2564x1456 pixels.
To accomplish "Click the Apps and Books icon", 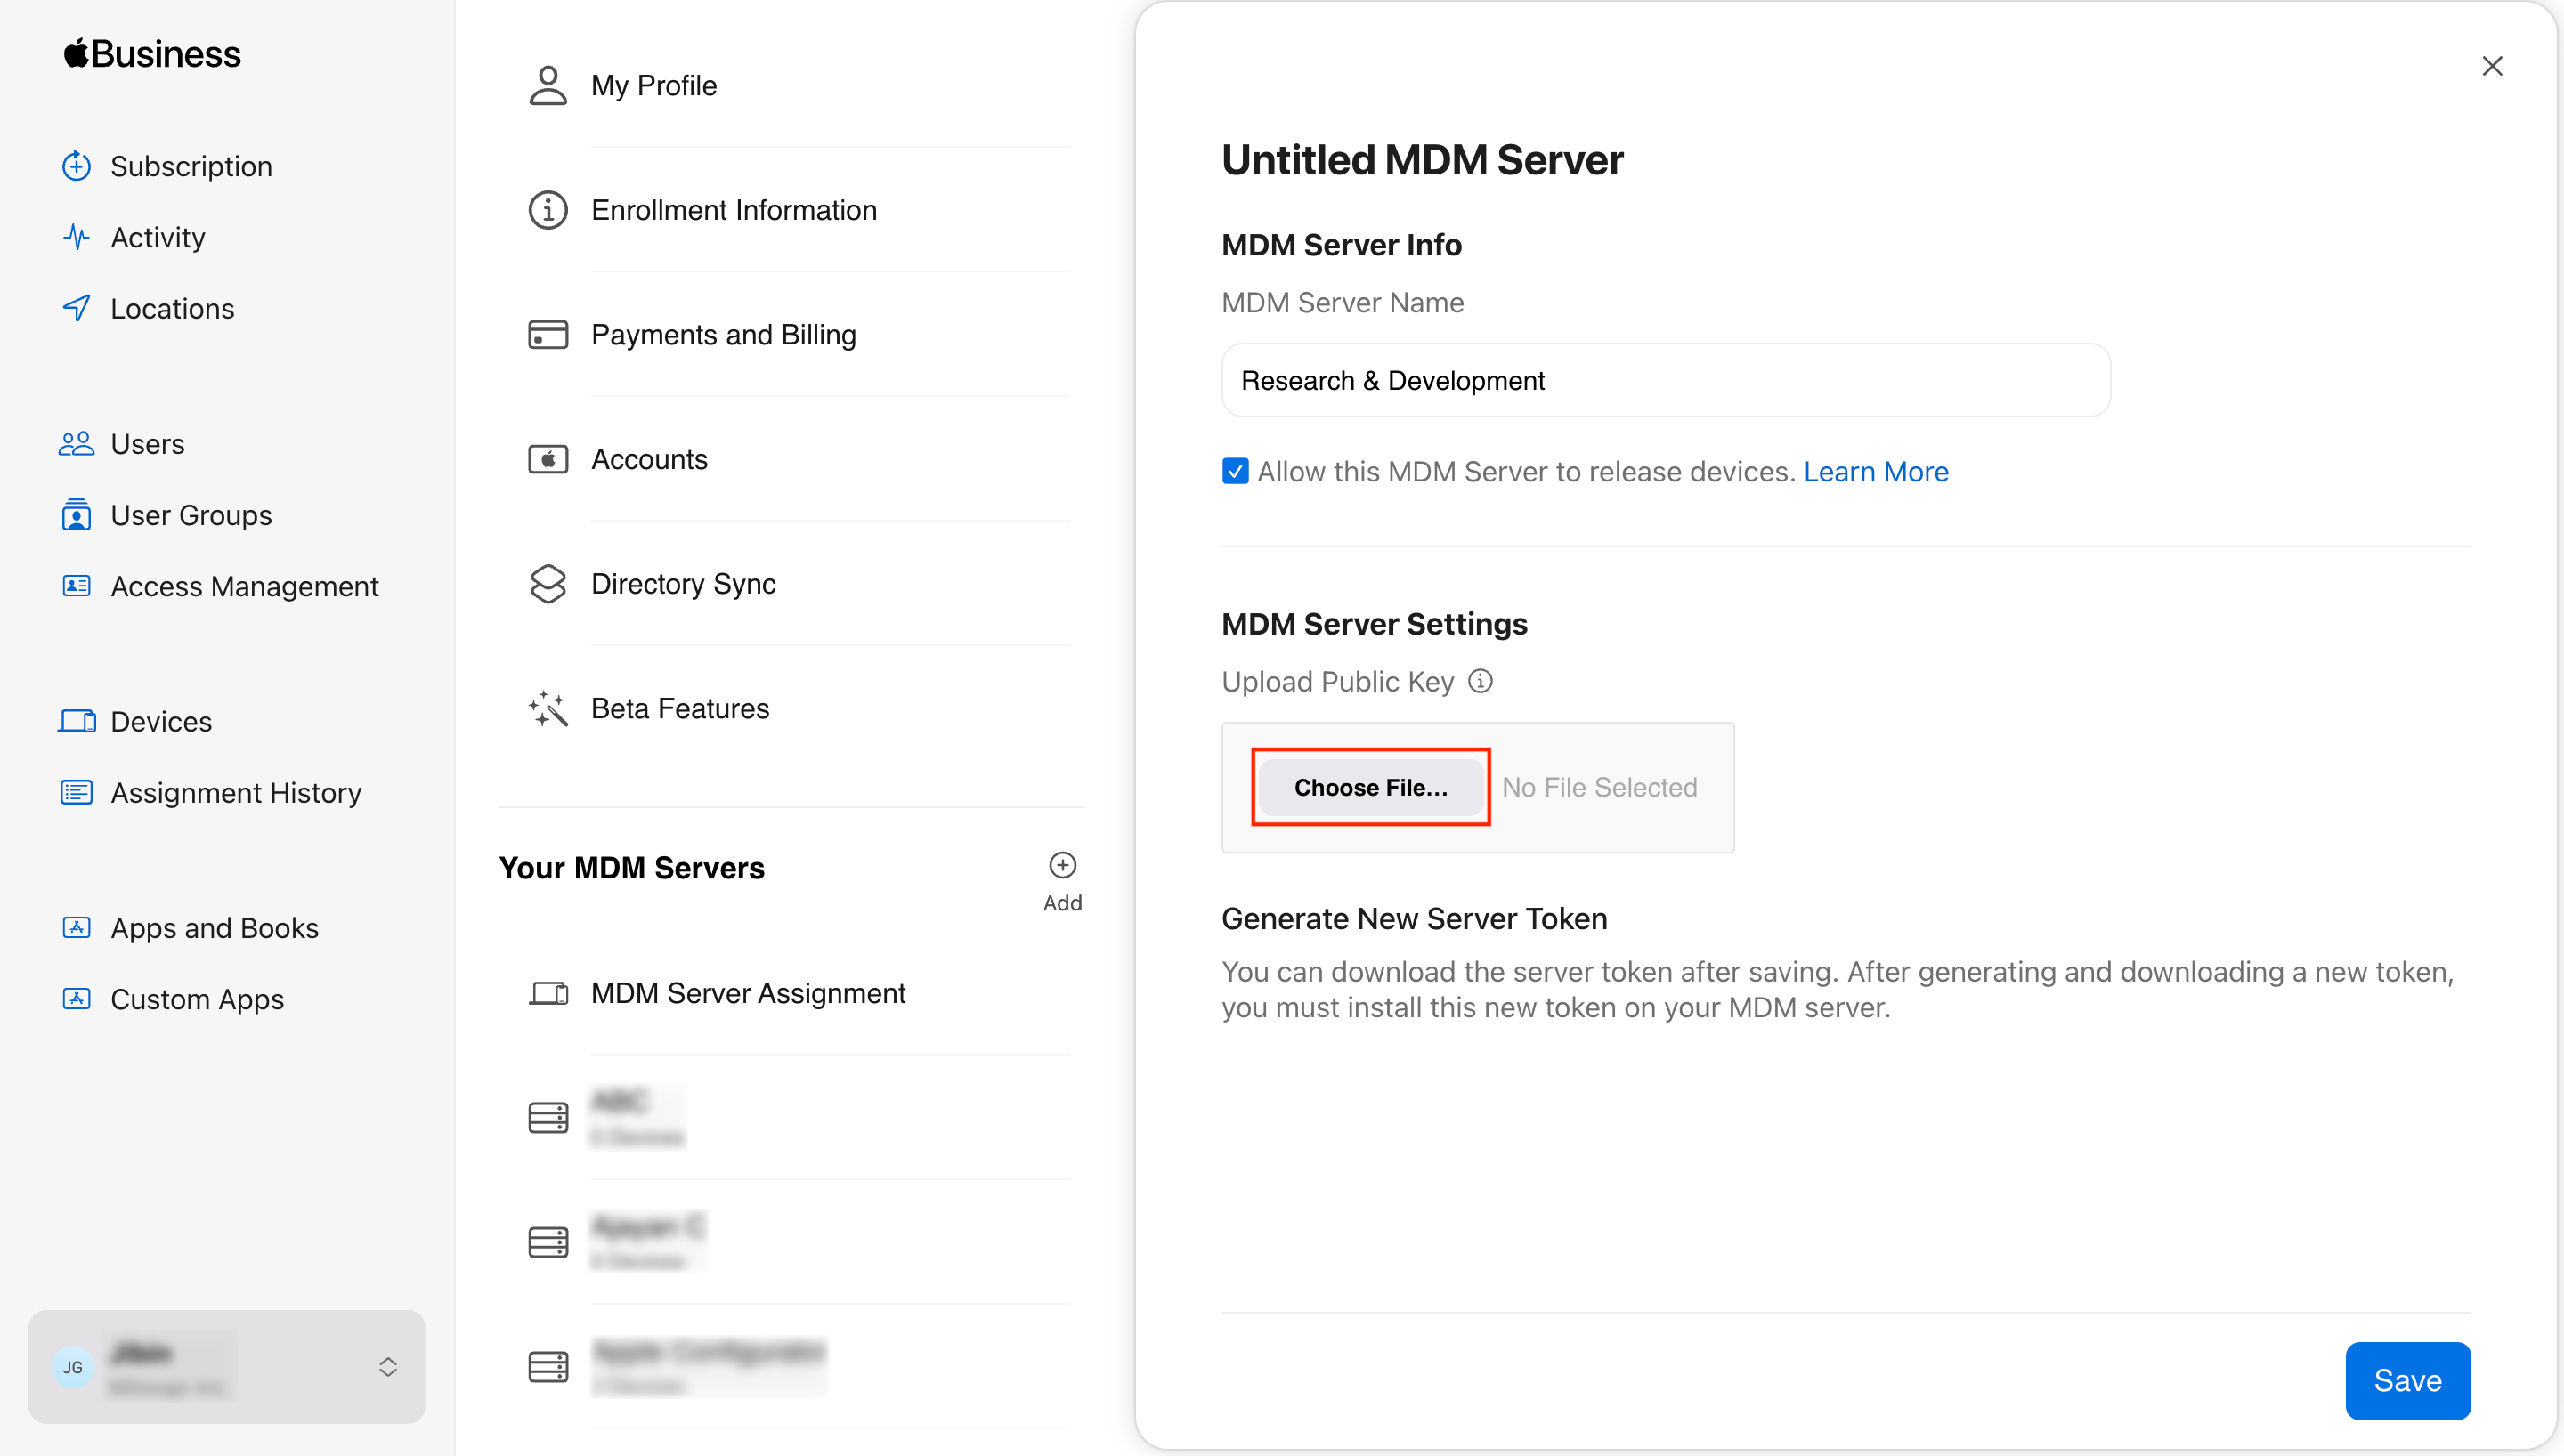I will click(x=77, y=927).
